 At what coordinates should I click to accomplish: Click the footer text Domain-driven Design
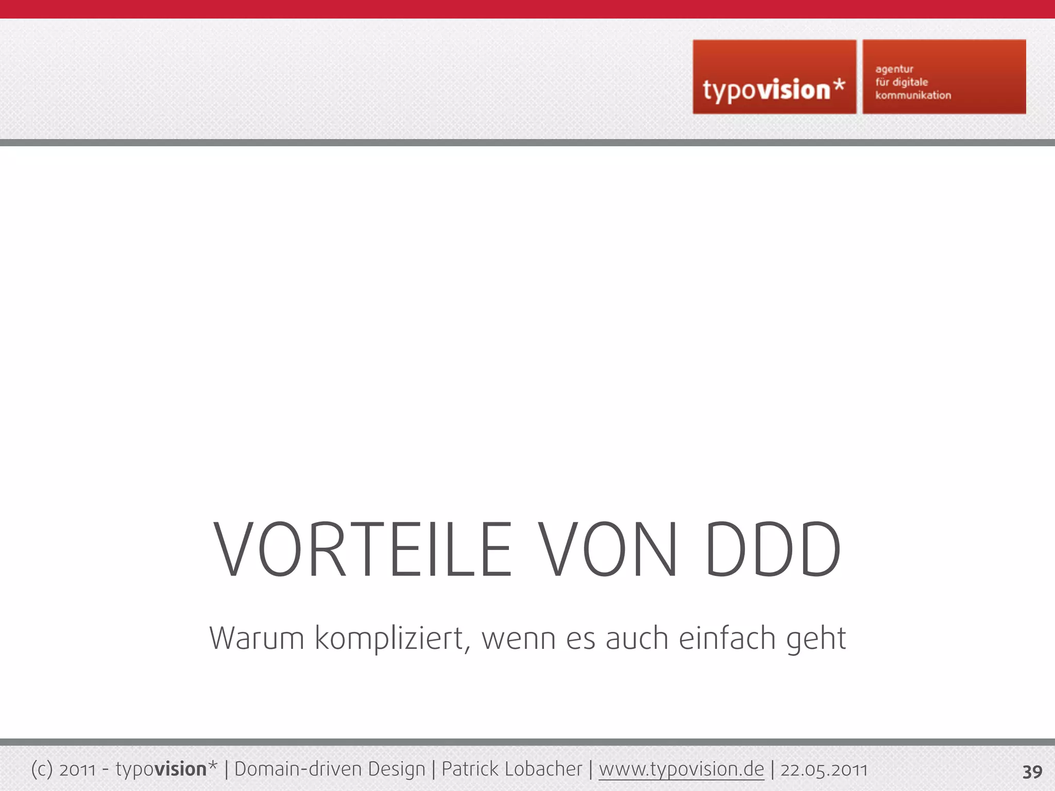pyautogui.click(x=330, y=769)
